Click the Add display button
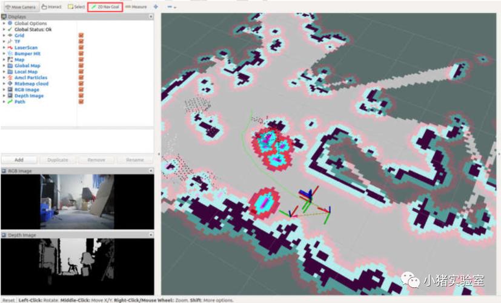The height and width of the screenshot is (303, 501). click(19, 160)
